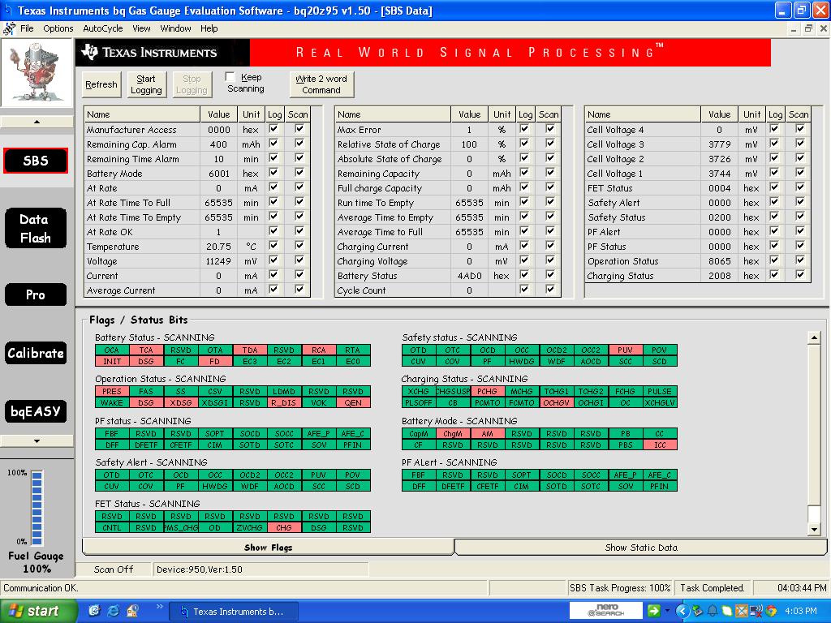This screenshot has height=623, width=831.
Task: Click the wireless network disconnected tray icon
Action: pyautogui.click(x=756, y=611)
